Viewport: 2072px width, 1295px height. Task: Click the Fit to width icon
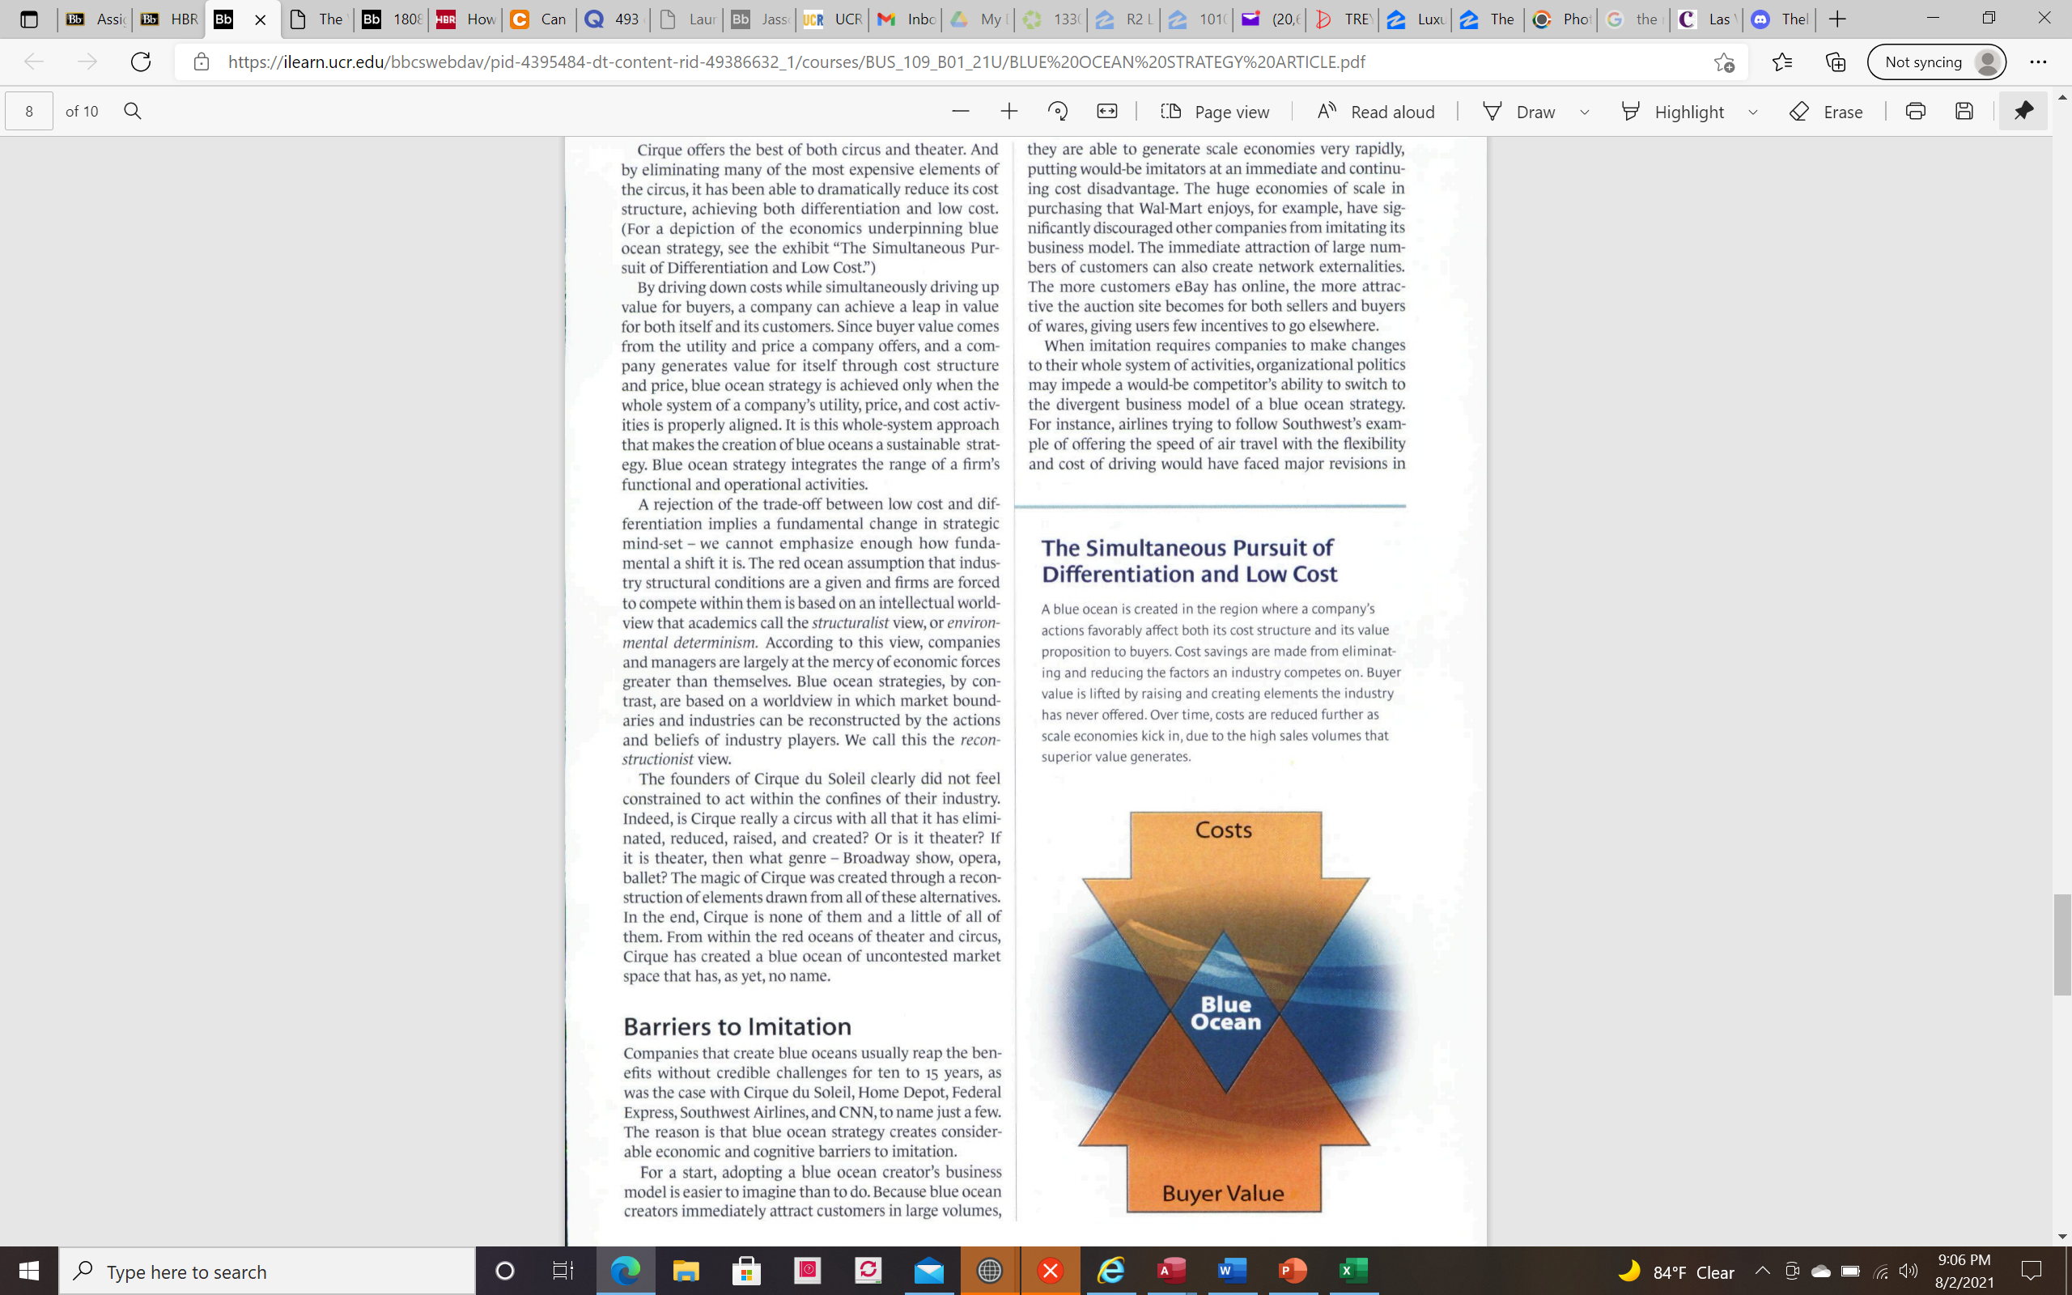(x=1107, y=112)
